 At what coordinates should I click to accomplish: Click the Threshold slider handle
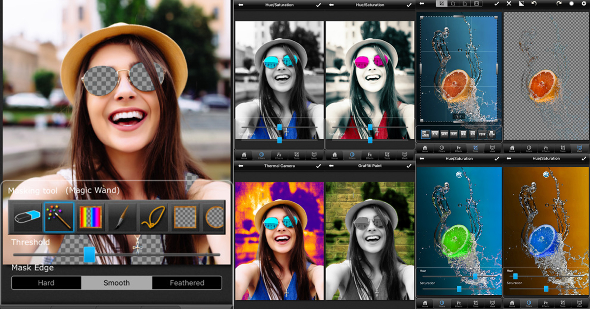pos(89,254)
